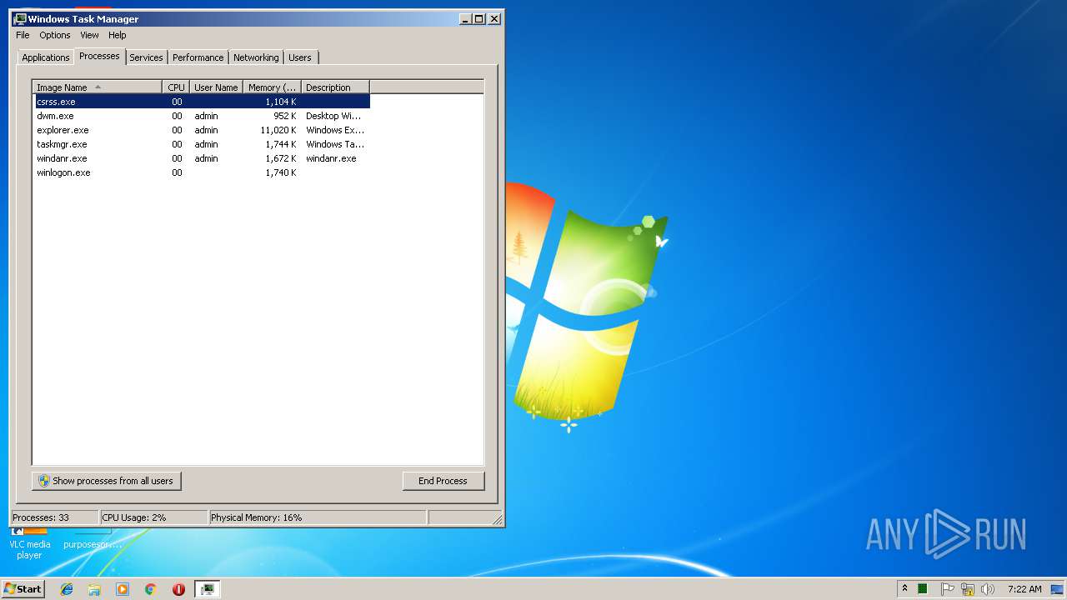1067x600 pixels.
Task: Click the window resize grip corner
Action: click(x=498, y=520)
